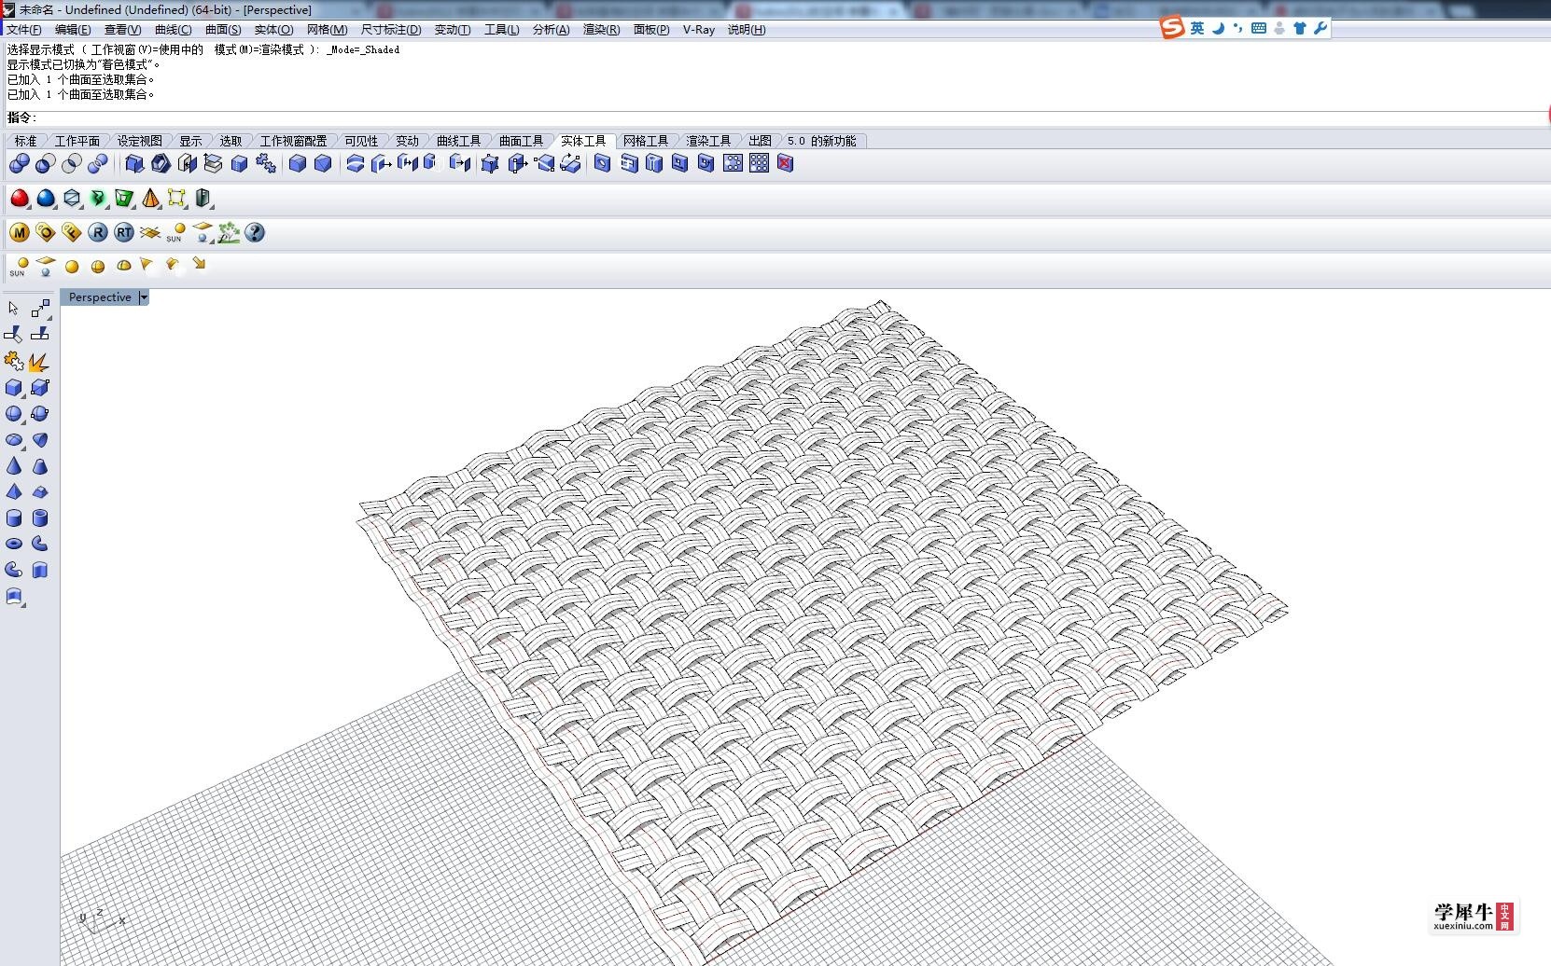Select the Ellipsoid tool in the sidebar
The height and width of the screenshot is (966, 1551).
coord(14,440)
